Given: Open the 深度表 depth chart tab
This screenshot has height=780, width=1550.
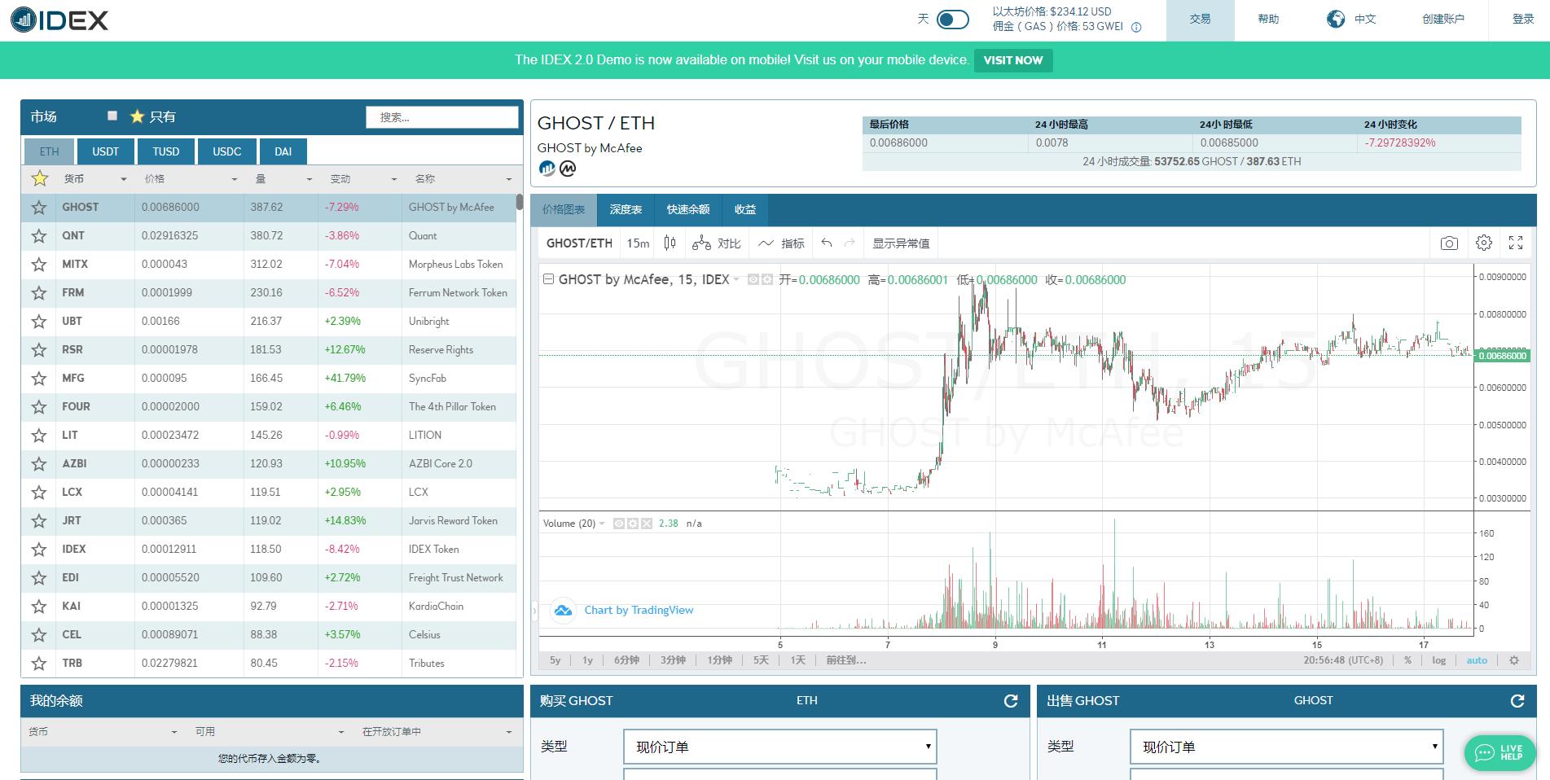Looking at the screenshot, I should tap(626, 210).
